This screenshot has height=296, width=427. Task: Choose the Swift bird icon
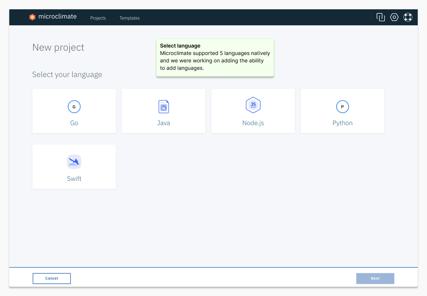(x=74, y=162)
